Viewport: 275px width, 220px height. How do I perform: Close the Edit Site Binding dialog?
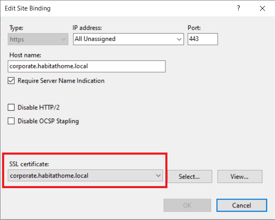(262, 8)
